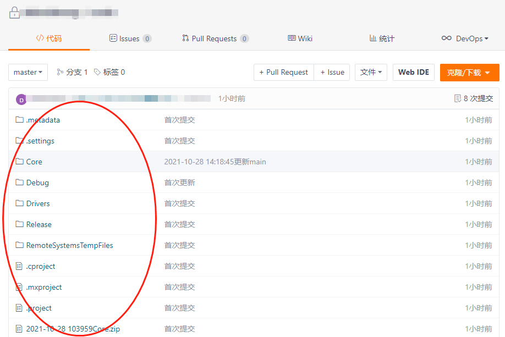Click the 克隆/下载 button
Screen dimensions: 505x337
(469, 72)
